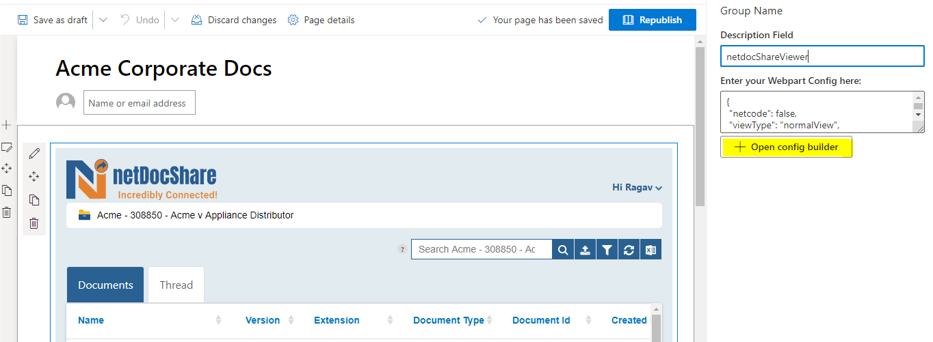Image resolution: width=933 pixels, height=342 pixels.
Task: Click the duplicate web part icon
Action: pos(34,200)
